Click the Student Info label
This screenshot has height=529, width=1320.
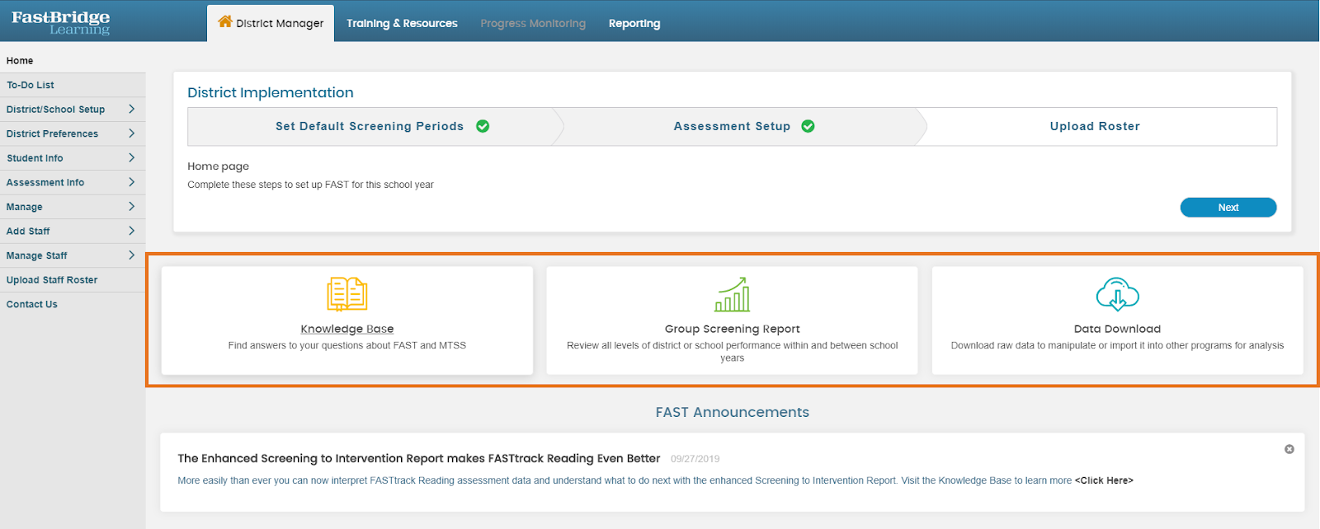(35, 158)
